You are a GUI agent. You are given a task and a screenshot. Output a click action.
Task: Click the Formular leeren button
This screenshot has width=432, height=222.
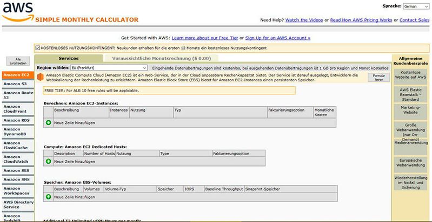tap(378, 77)
